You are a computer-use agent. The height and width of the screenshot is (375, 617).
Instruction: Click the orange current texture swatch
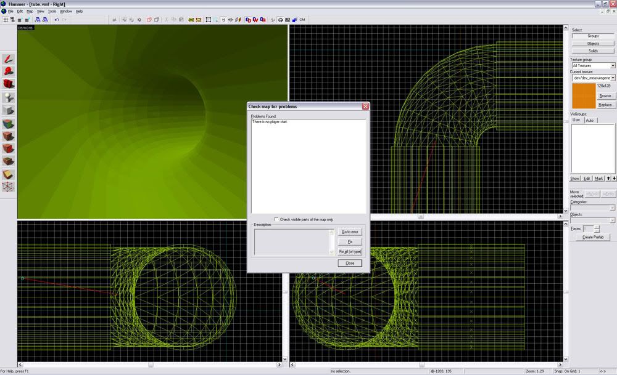coord(583,96)
